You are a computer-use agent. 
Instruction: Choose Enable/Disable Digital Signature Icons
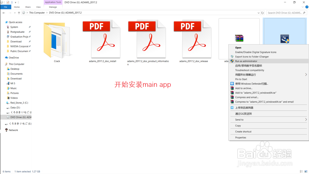[x=269, y=52]
